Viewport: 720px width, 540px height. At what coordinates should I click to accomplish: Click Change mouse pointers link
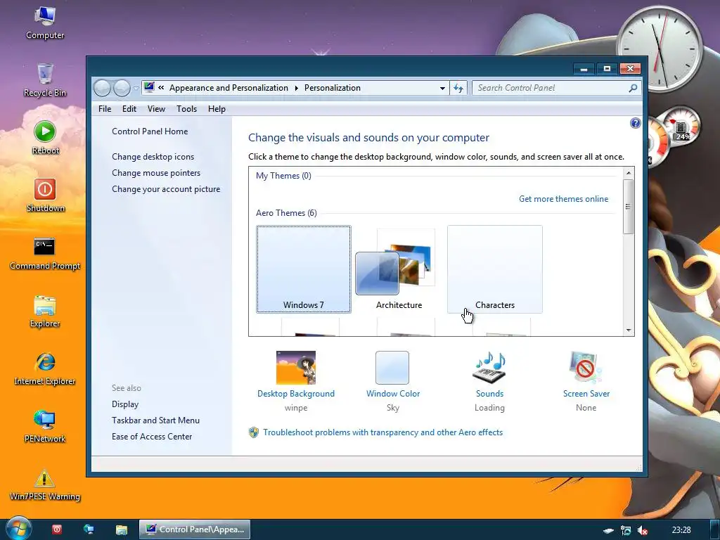(x=156, y=173)
